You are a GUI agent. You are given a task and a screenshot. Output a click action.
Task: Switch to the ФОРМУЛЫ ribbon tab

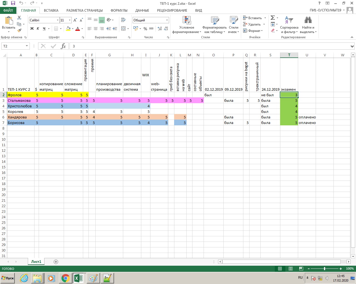coord(119,10)
